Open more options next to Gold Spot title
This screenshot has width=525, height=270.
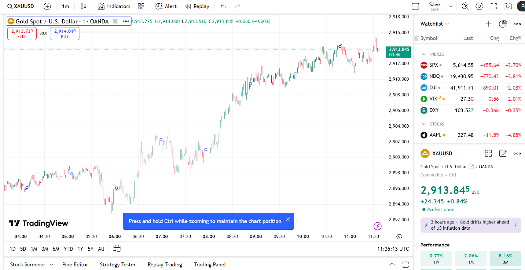click(126, 21)
